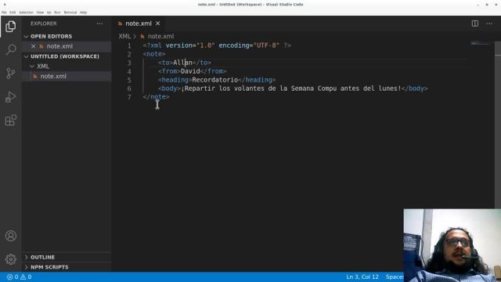501x282 pixels.
Task: Click the note.xml breadcrumb segment
Action: [160, 37]
